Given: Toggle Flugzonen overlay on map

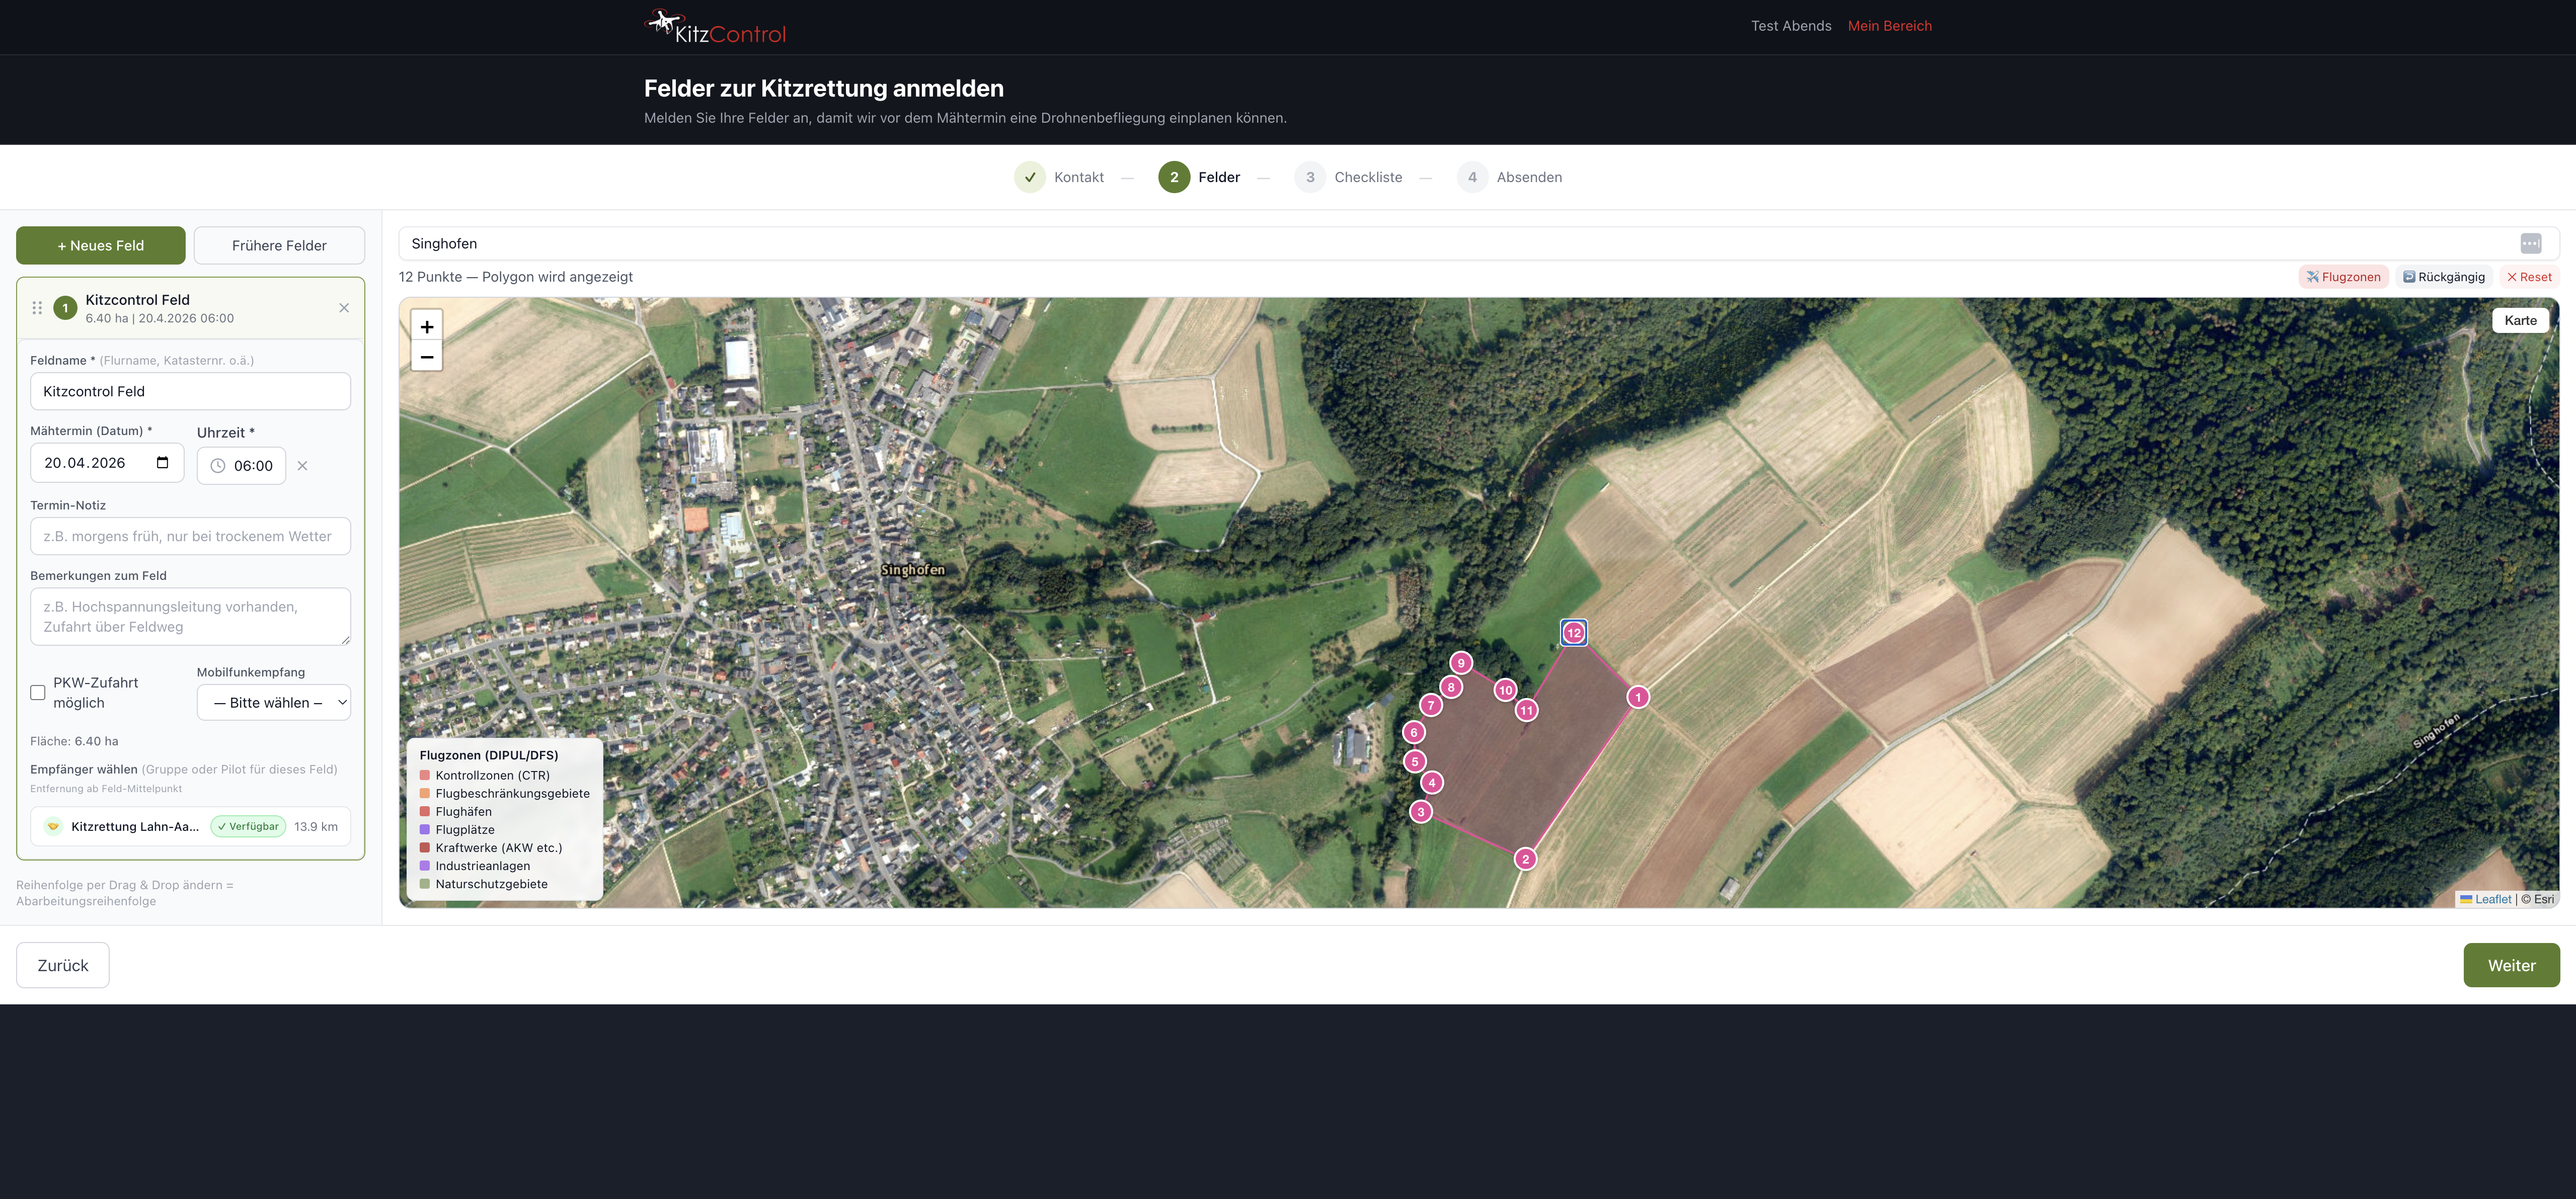Looking at the screenshot, I should coord(2343,277).
